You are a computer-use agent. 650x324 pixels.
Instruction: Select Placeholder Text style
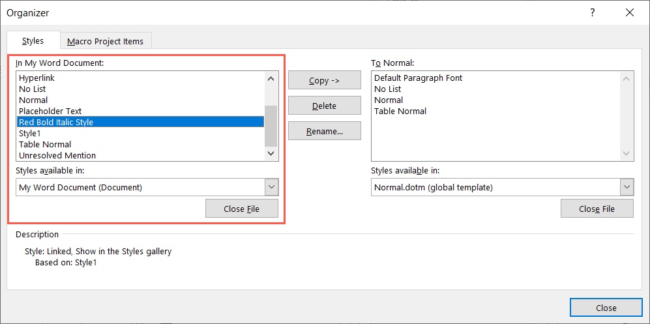(x=50, y=111)
